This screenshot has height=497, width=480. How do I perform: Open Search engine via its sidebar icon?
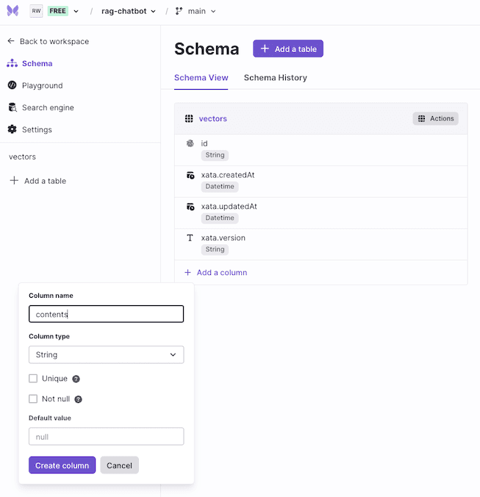(x=12, y=107)
